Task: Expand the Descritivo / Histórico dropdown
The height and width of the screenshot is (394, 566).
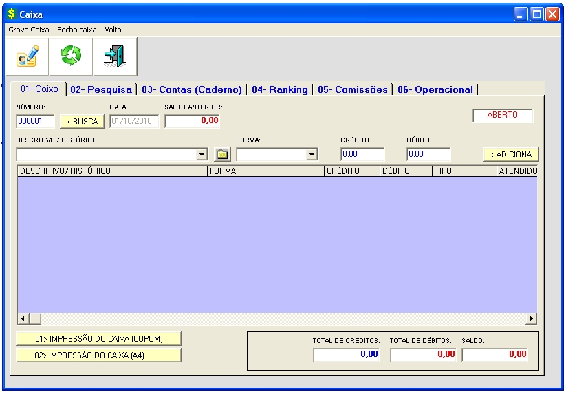Action: click(202, 155)
